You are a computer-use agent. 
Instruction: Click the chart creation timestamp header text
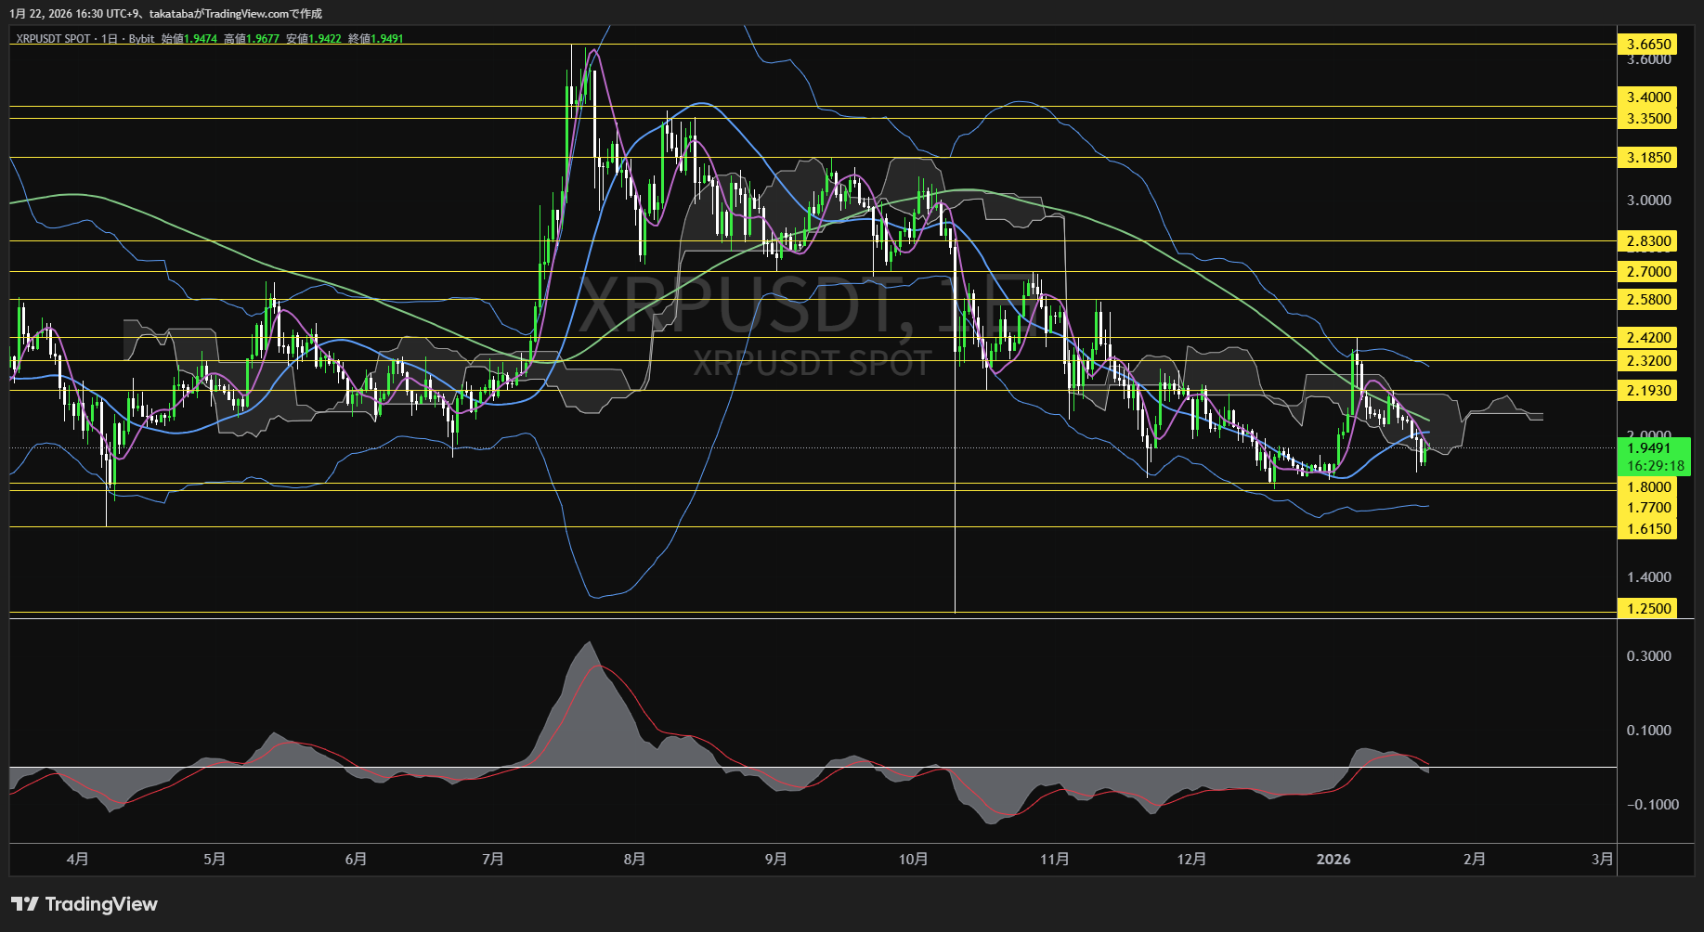click(165, 13)
